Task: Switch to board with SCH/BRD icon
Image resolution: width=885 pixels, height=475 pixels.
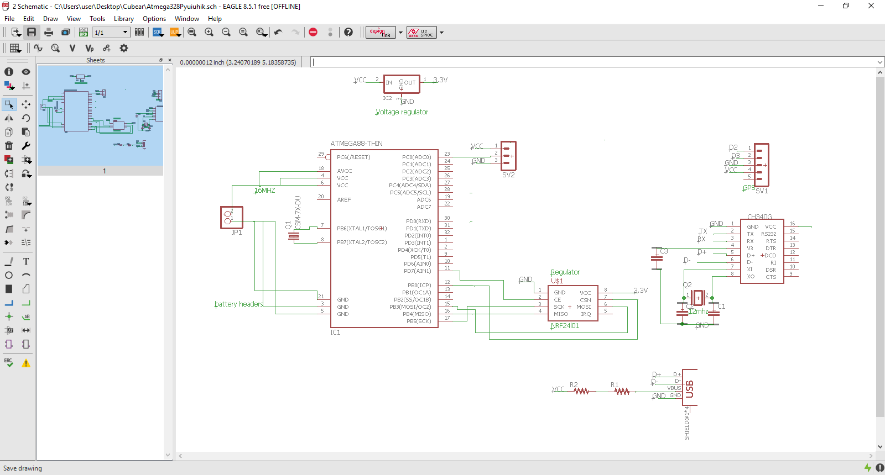Action: tap(84, 33)
